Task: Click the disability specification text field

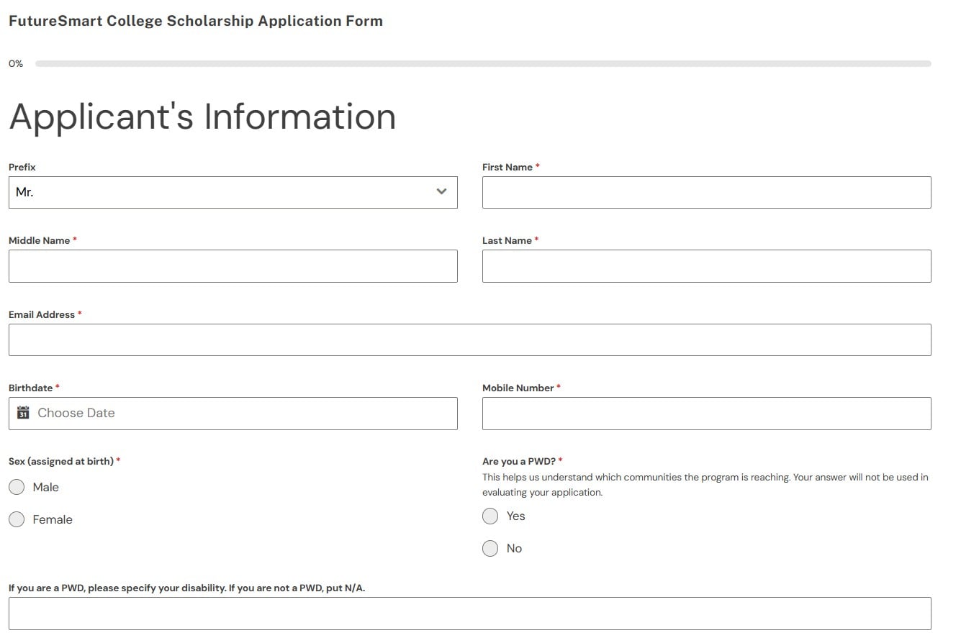Action: pos(469,614)
